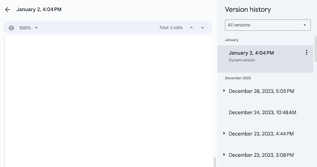Open December 23, 2023, 4:44 PM version

coord(261,134)
